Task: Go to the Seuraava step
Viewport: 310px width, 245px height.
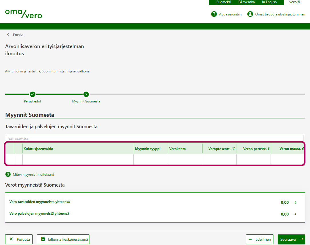Action: (x=291, y=239)
